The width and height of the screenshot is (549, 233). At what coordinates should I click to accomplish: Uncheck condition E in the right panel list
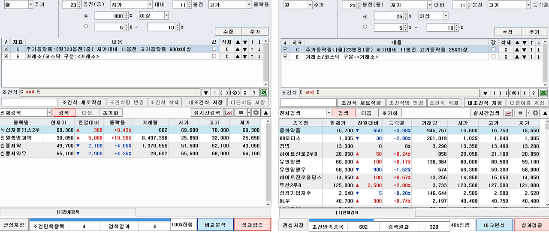pyautogui.click(x=286, y=57)
